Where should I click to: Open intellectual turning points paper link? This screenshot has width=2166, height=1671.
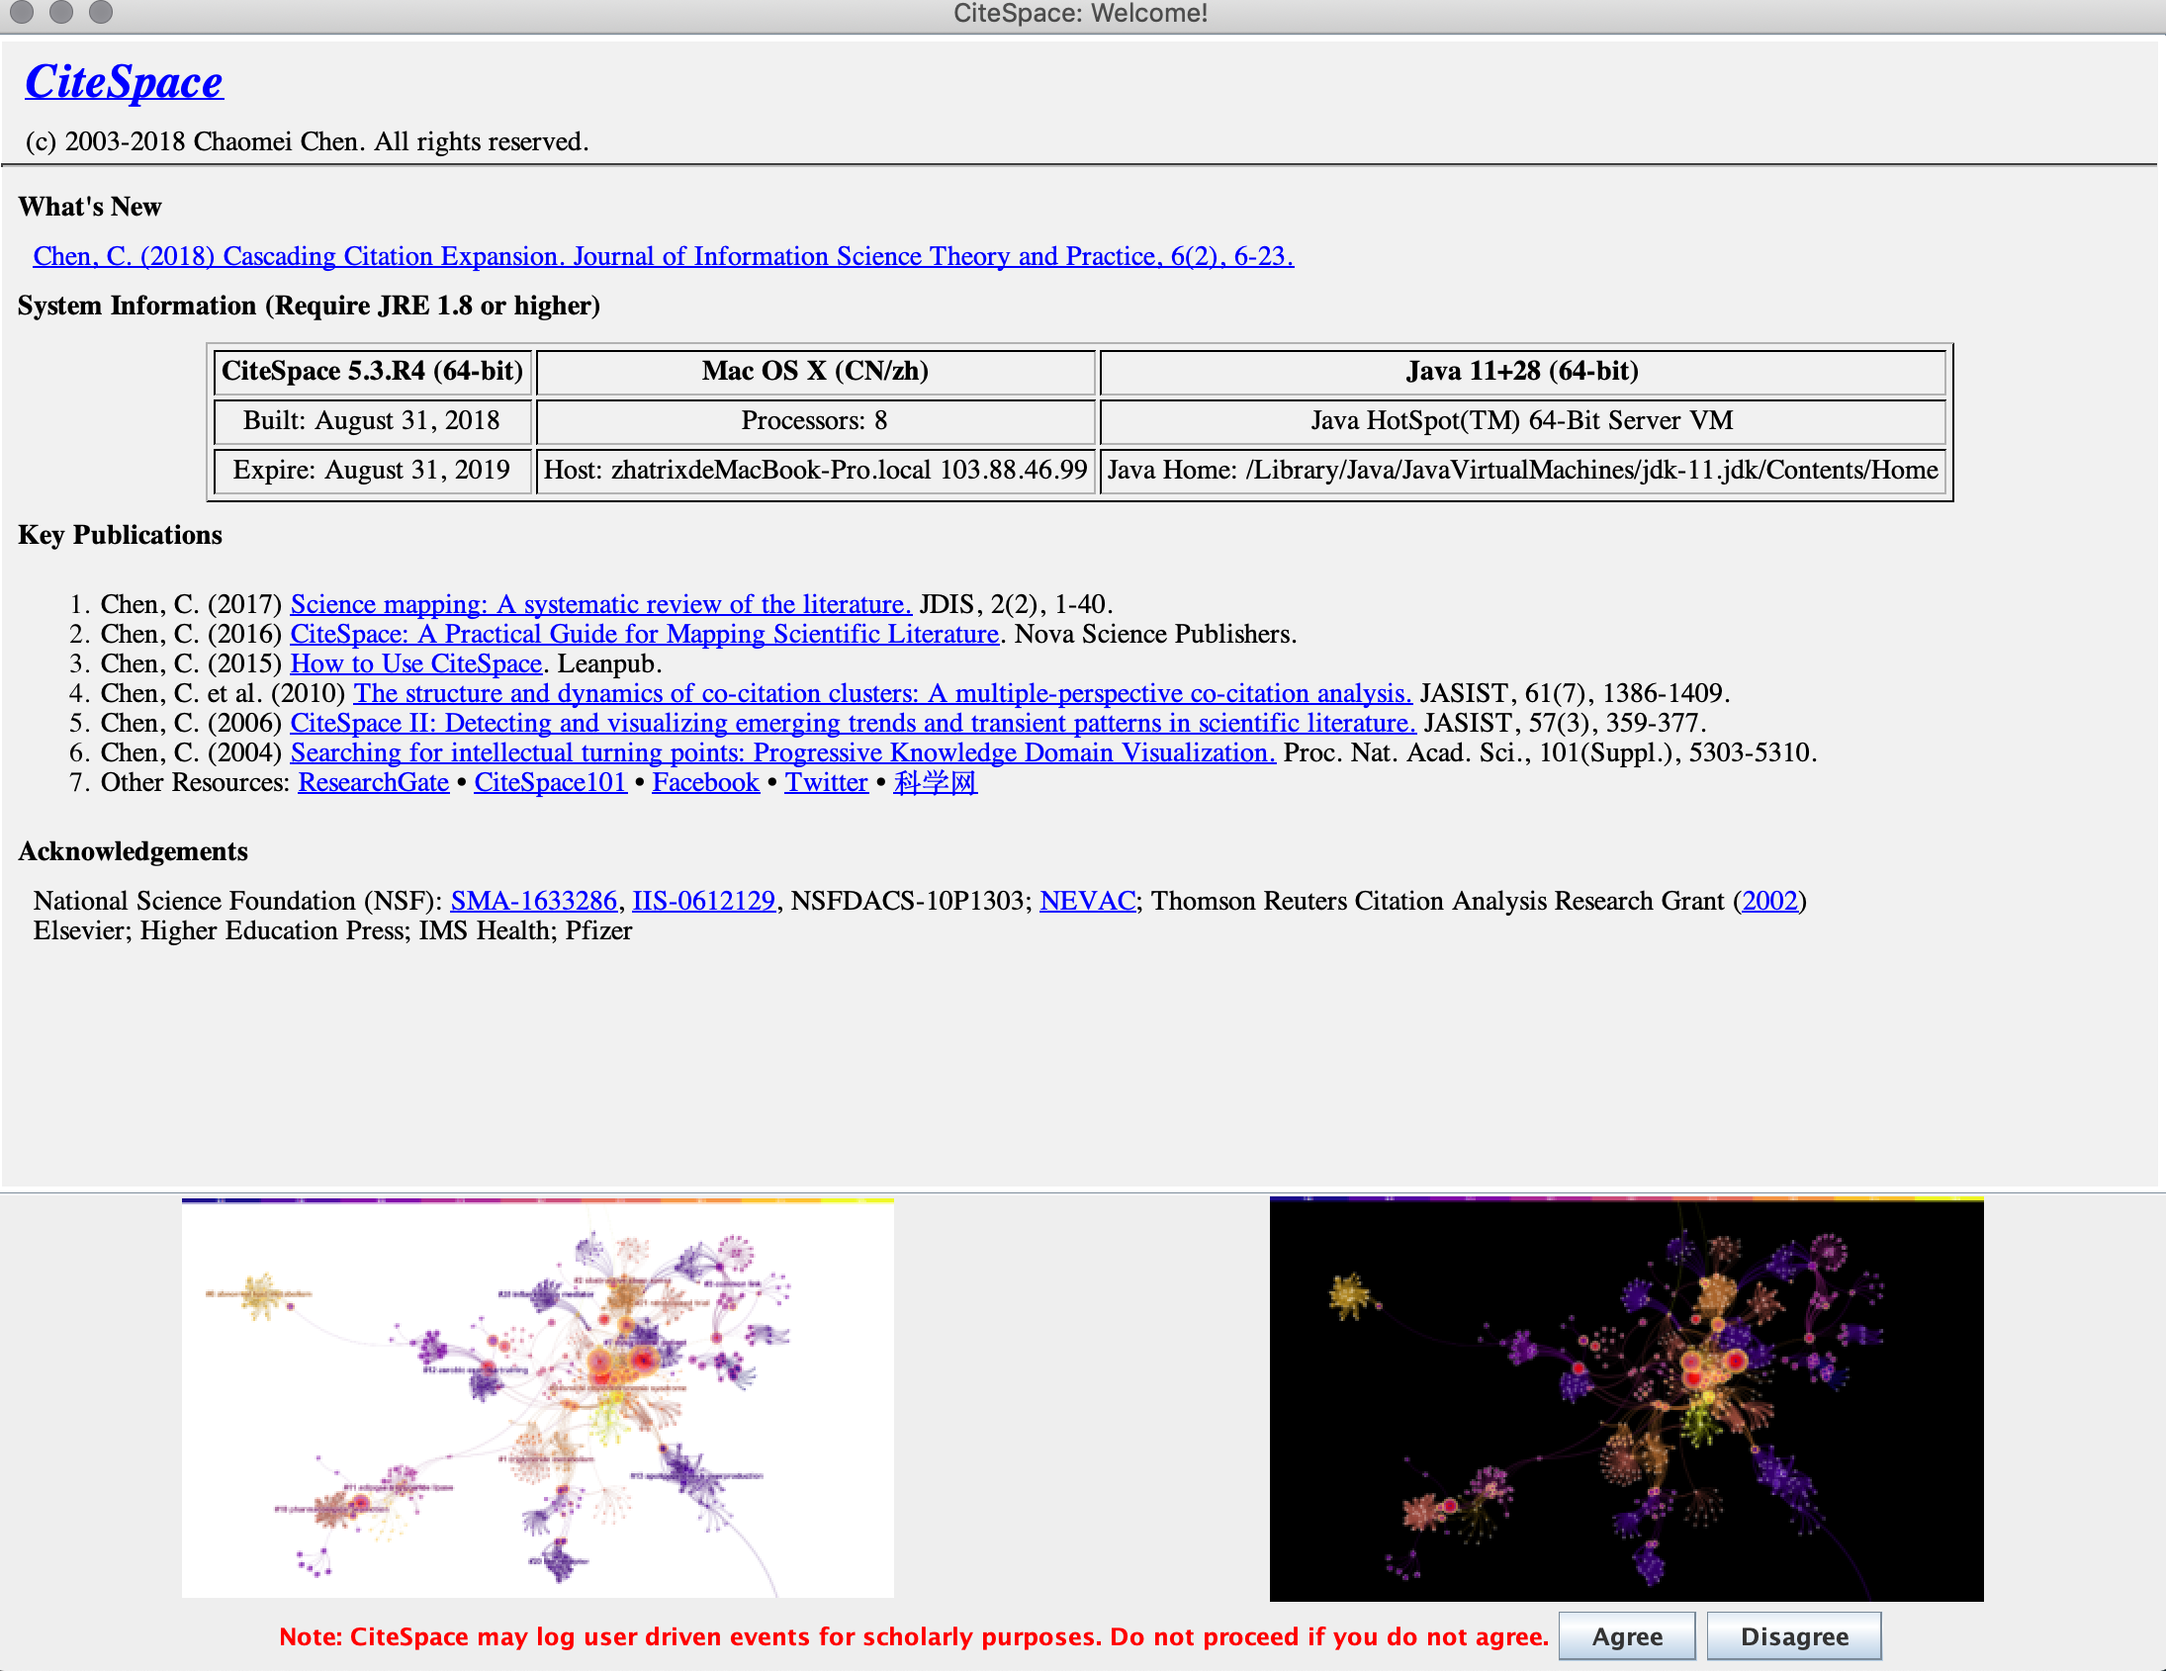pyautogui.click(x=782, y=752)
